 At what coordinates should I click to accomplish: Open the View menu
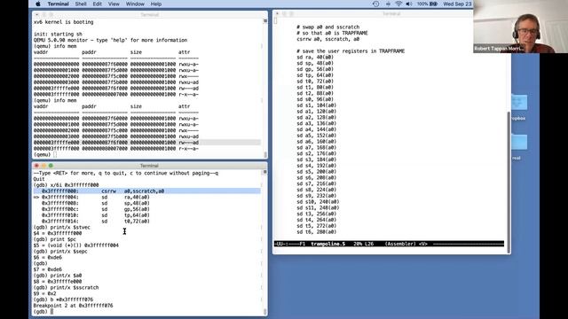[x=114, y=4]
